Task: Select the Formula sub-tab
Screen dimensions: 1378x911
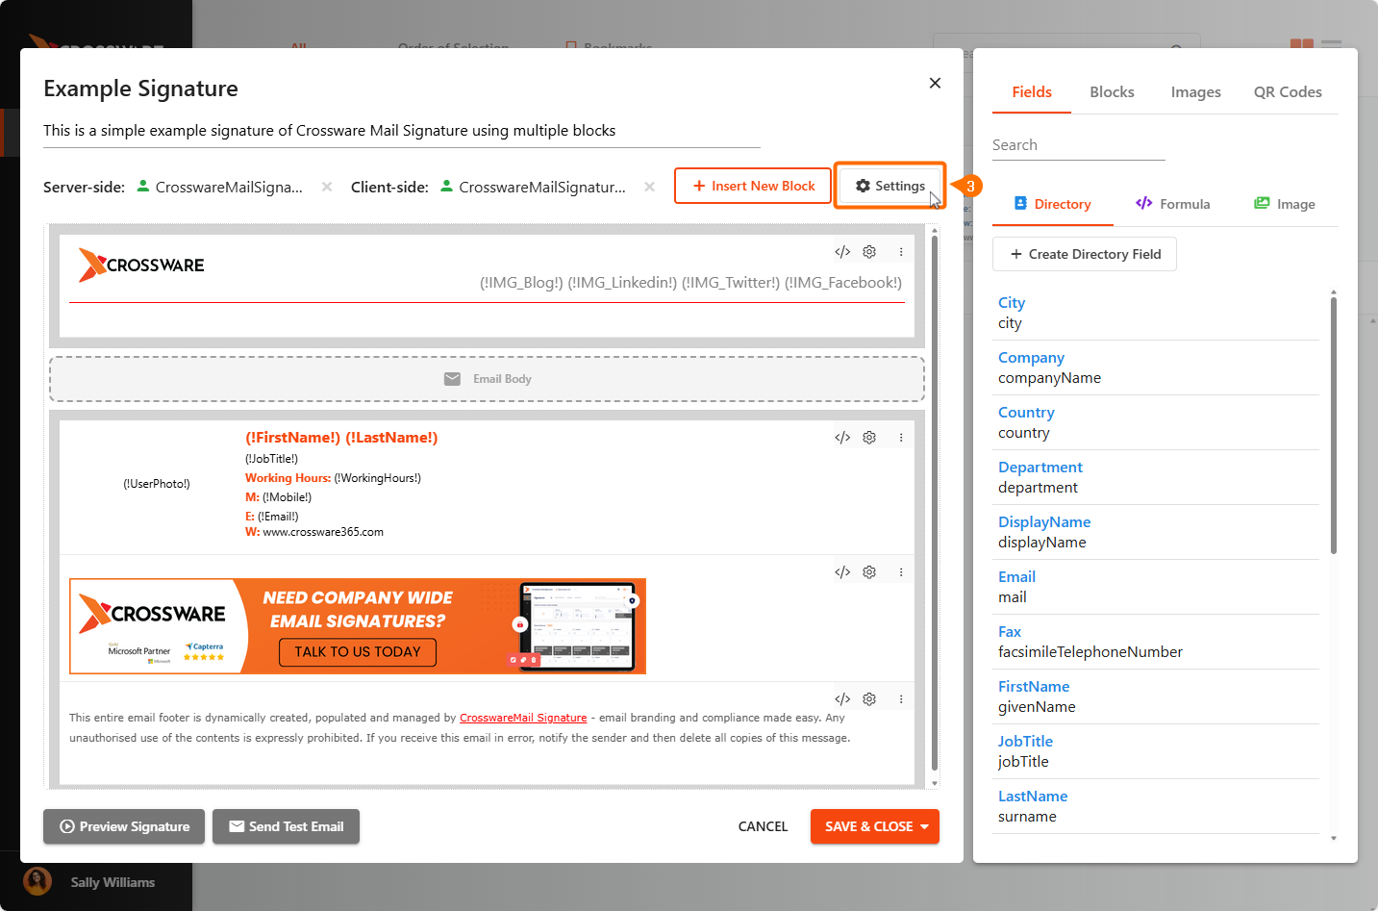Action: [x=1173, y=204]
